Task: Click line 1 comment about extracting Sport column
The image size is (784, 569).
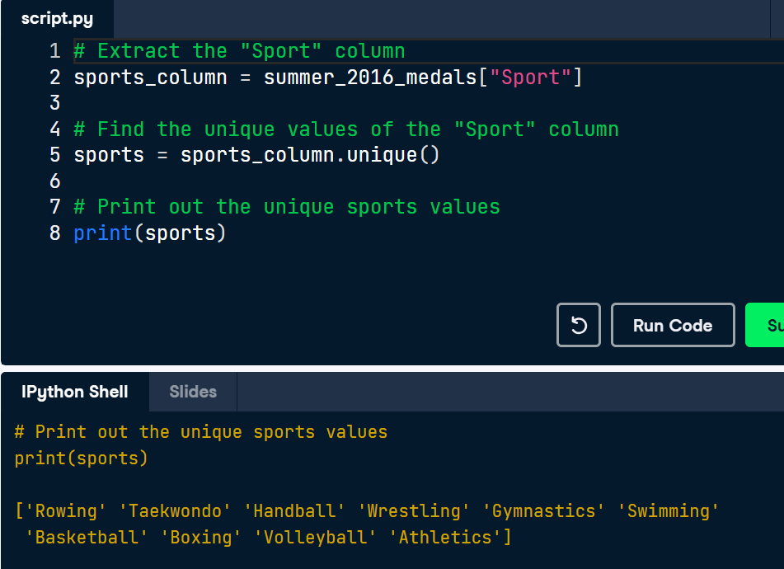Action: pyautogui.click(x=240, y=51)
